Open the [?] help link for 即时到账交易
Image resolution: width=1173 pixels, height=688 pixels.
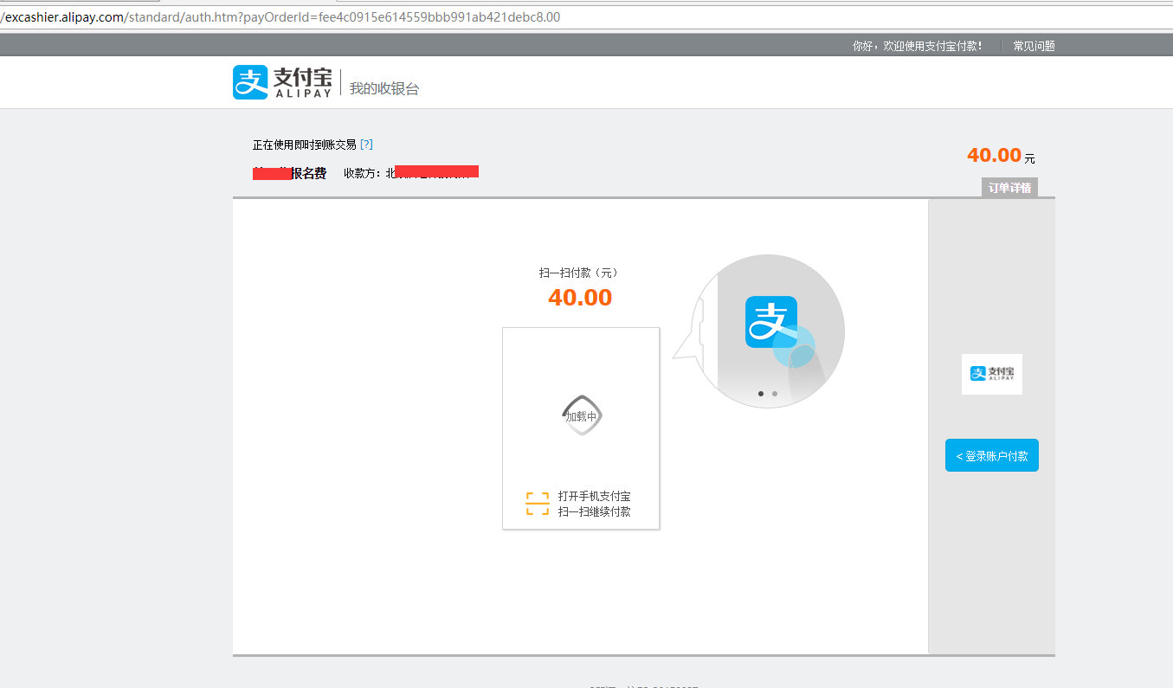click(366, 145)
